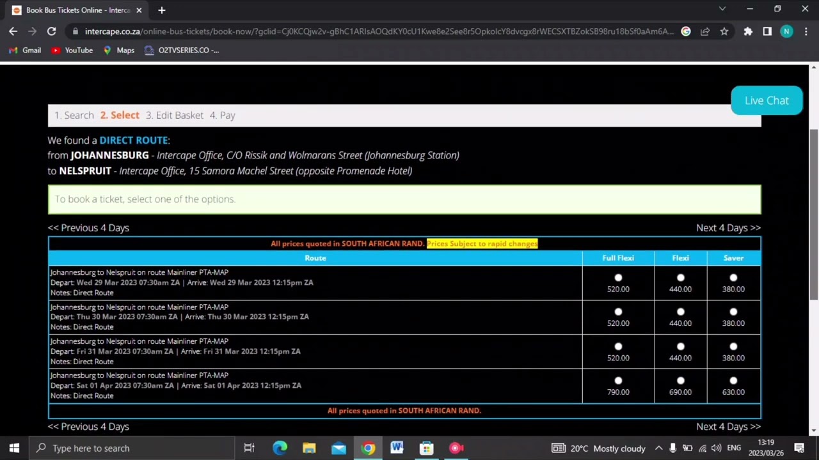Reload the Intercape booking page

tap(51, 31)
